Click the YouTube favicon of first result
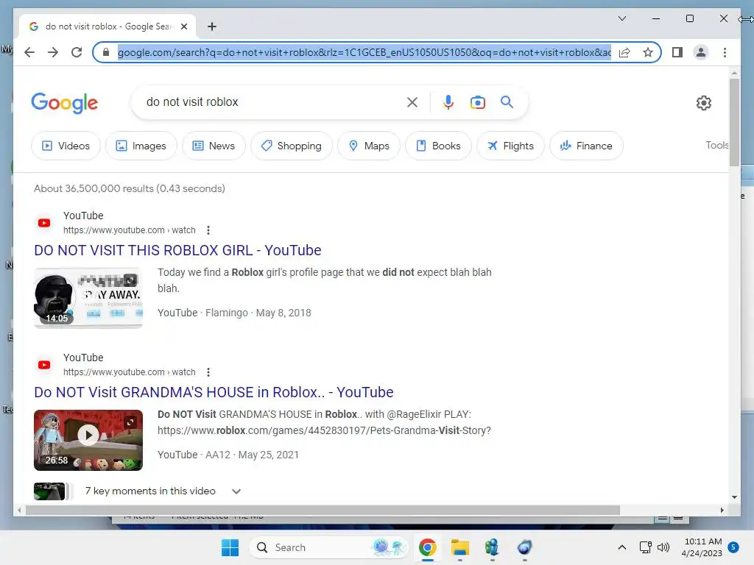The image size is (754, 565). coord(44,223)
